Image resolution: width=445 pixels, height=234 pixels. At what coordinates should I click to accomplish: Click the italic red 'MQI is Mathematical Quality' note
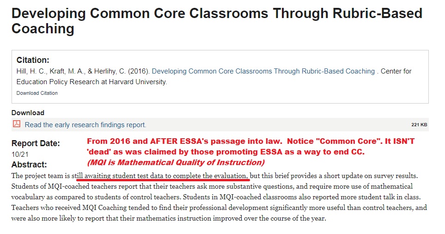[x=176, y=162]
